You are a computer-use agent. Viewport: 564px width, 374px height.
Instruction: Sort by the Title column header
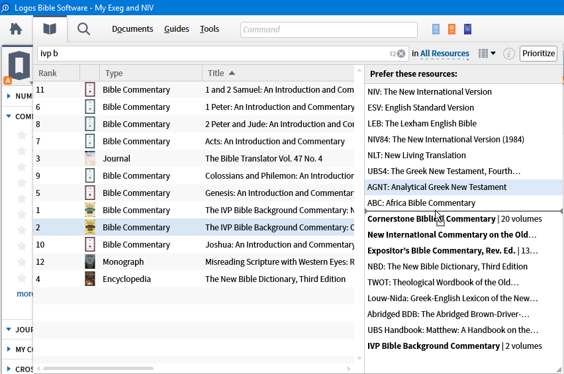pyautogui.click(x=278, y=73)
